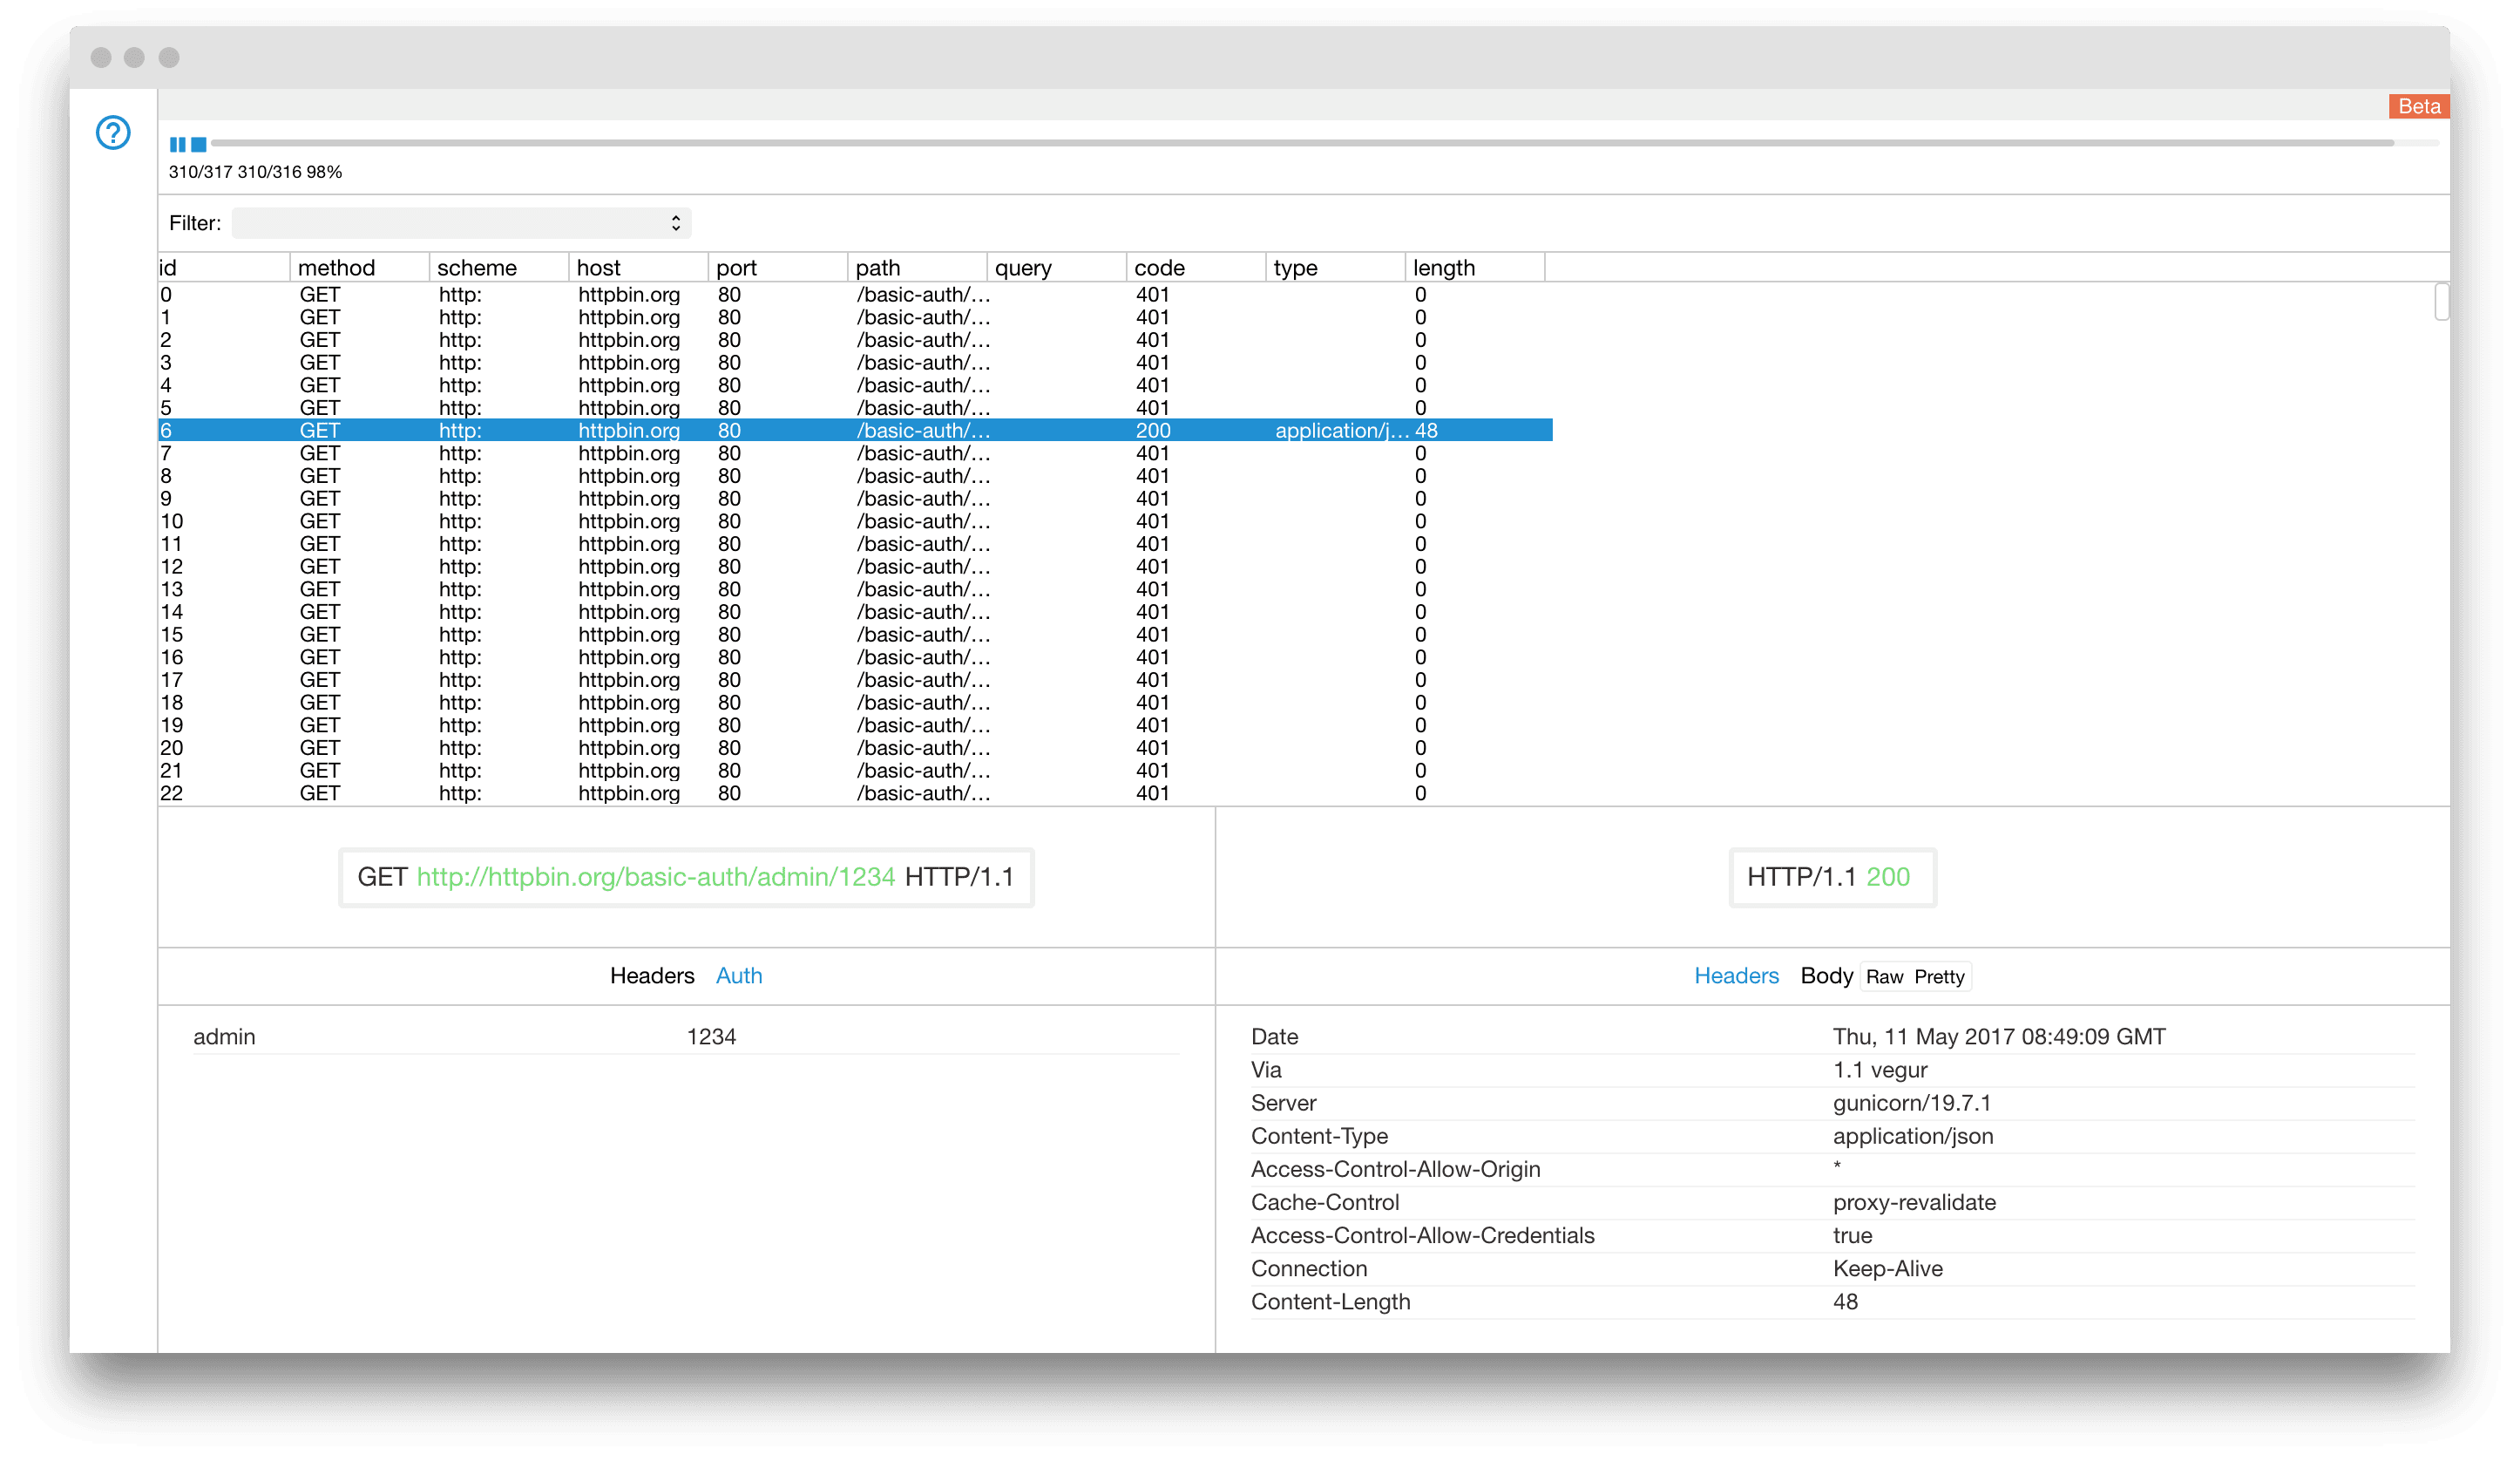Click the Content-Type header row

coord(1833,1136)
